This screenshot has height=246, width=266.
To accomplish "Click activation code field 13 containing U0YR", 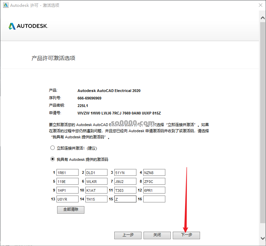I will (67, 199).
